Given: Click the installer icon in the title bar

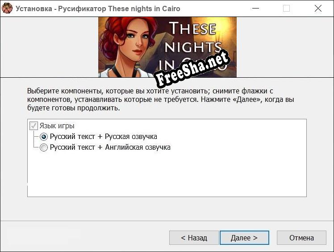Looking at the screenshot, I should pyautogui.click(x=7, y=8).
